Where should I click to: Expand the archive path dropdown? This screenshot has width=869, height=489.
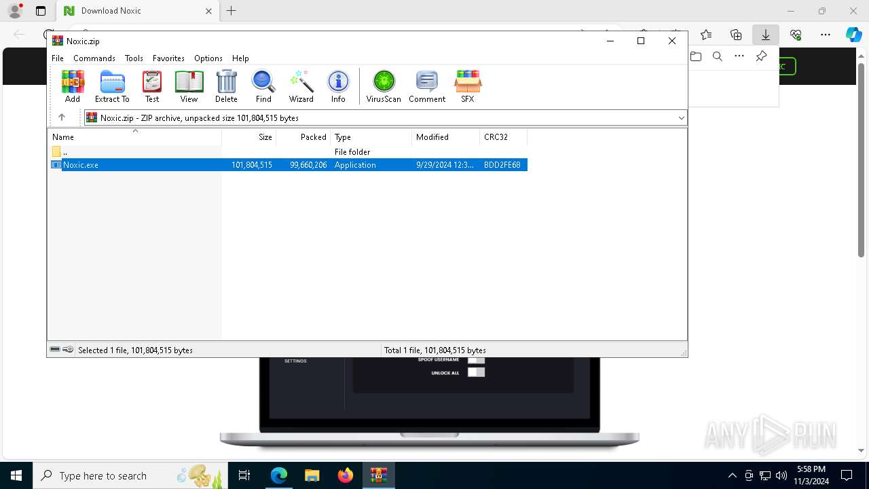(681, 118)
